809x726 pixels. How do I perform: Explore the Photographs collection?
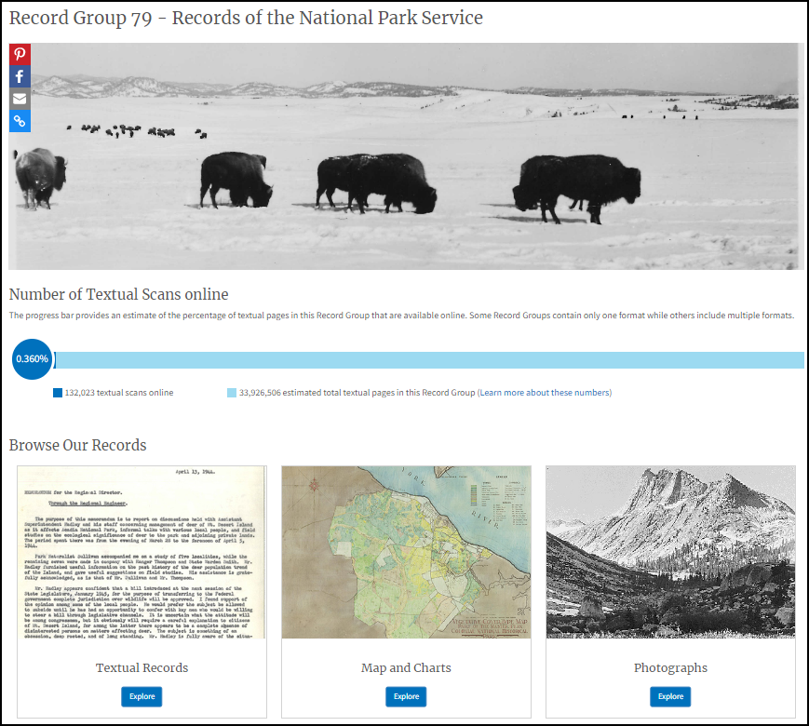[669, 696]
